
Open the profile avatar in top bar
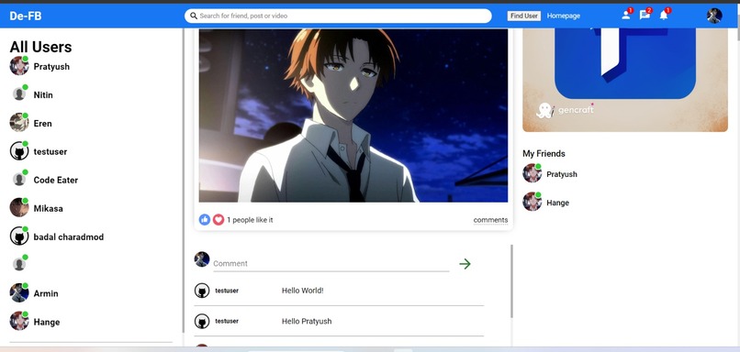(x=714, y=16)
